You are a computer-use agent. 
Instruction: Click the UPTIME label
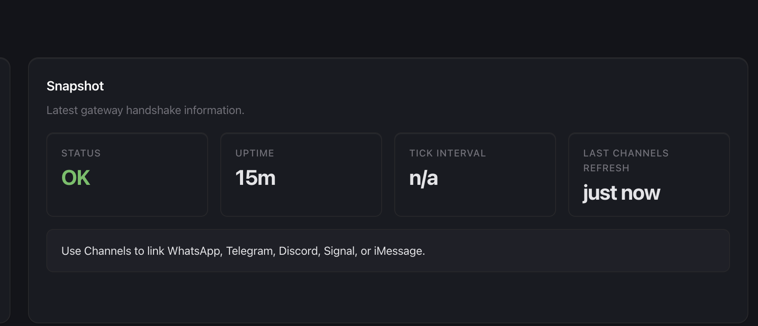[254, 153]
